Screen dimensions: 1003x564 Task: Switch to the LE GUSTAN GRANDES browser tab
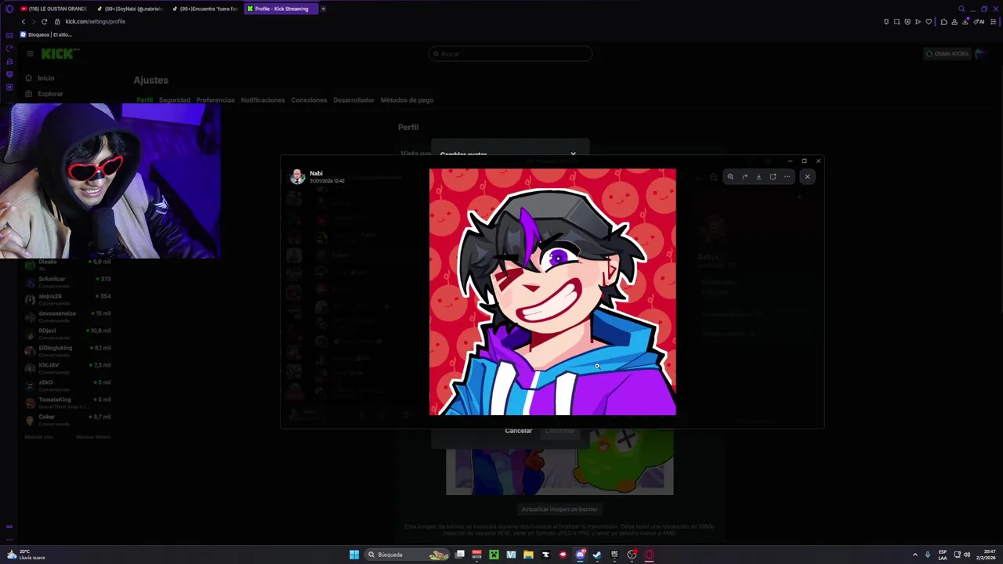click(x=53, y=9)
